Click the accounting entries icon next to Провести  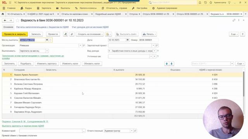click(x=65, y=34)
